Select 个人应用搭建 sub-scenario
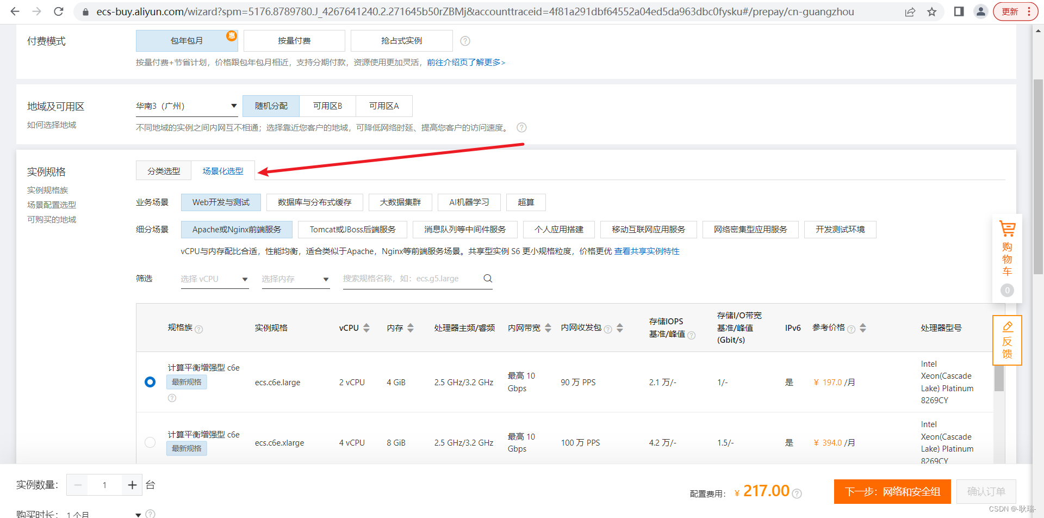This screenshot has width=1044, height=518. (x=559, y=230)
